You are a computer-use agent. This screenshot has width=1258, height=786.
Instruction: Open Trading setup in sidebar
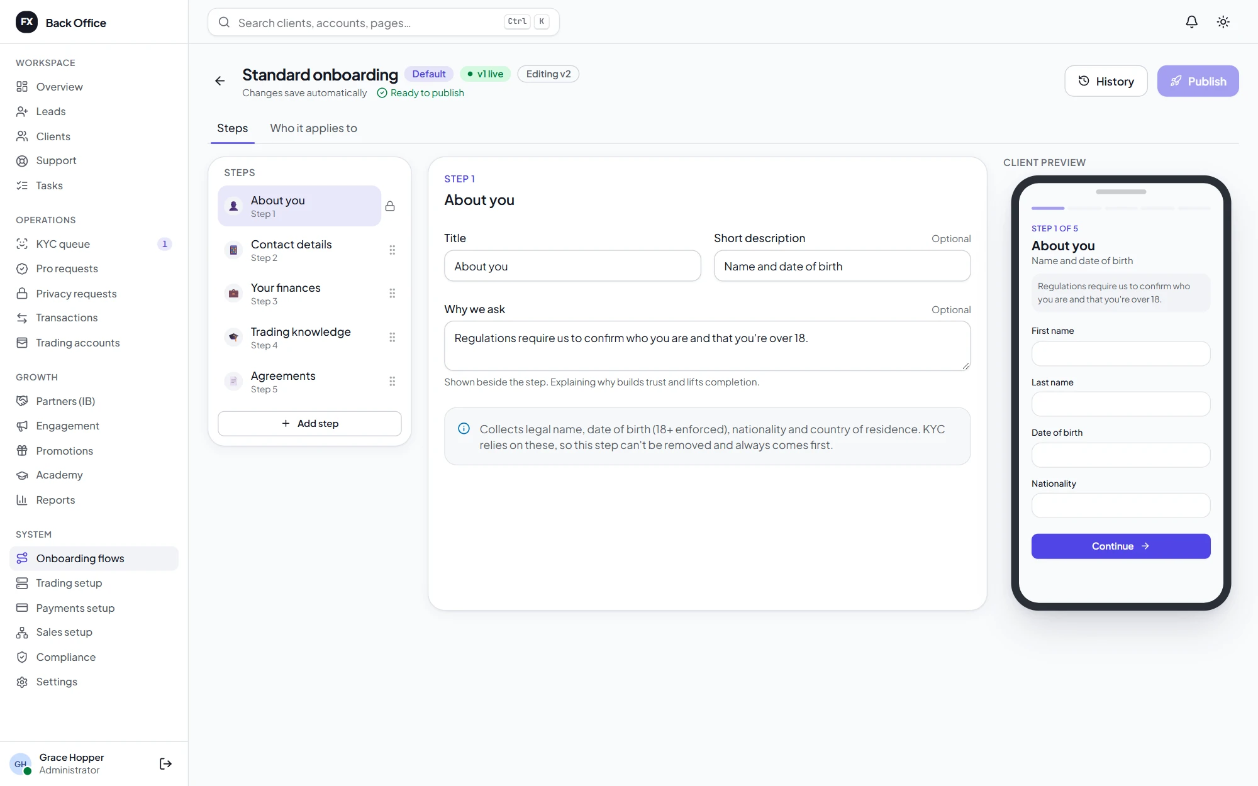[94, 583]
